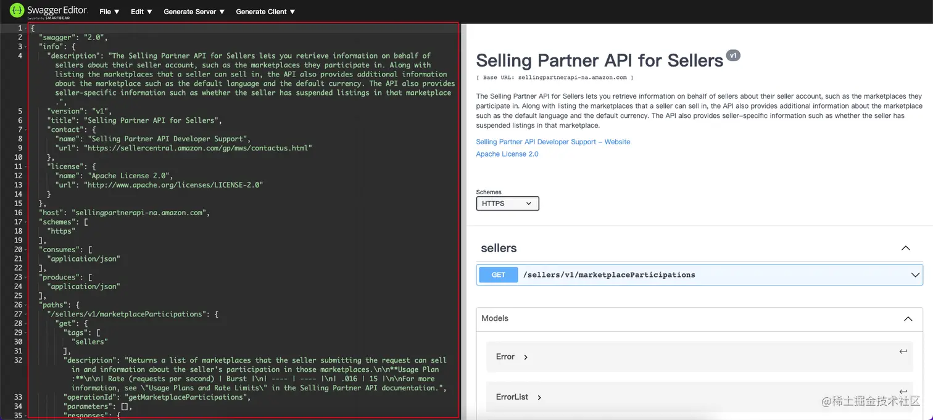Open the Schemes HTTPS dropdown

507,204
